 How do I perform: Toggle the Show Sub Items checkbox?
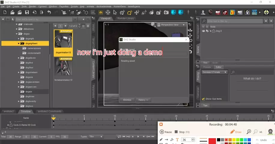(x=203, y=99)
